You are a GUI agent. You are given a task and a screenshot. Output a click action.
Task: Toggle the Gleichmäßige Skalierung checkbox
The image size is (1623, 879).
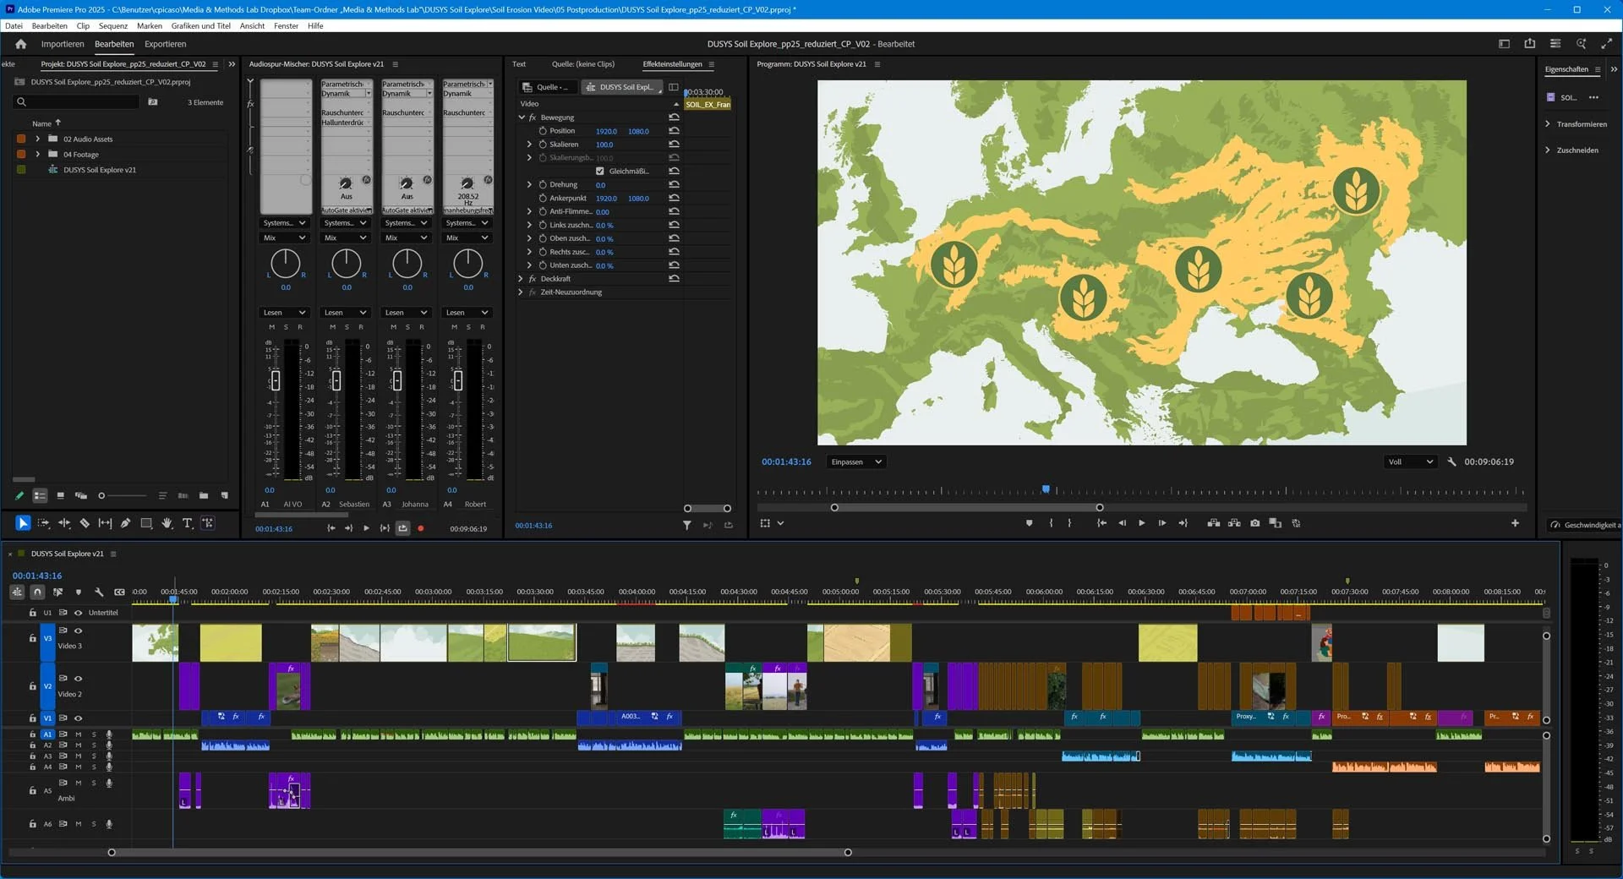click(600, 172)
